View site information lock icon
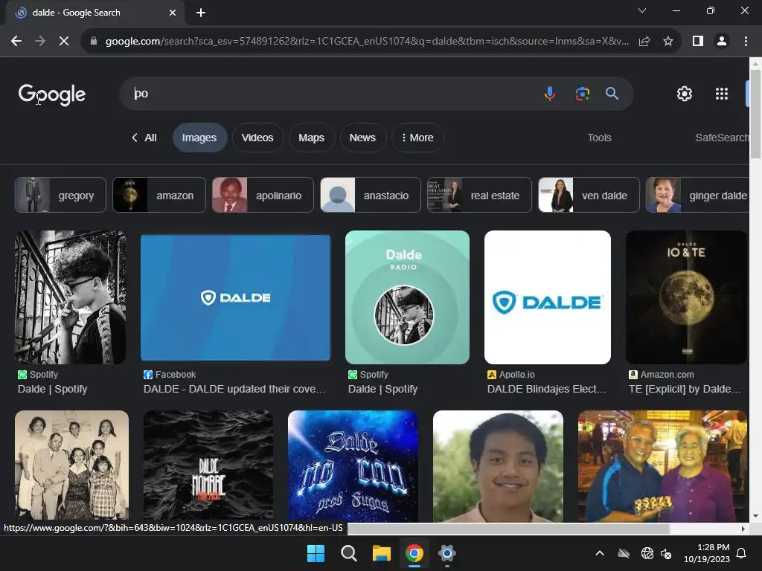The height and width of the screenshot is (571, 762). 94,42
